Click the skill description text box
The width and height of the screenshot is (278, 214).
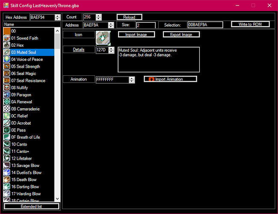click(x=159, y=59)
